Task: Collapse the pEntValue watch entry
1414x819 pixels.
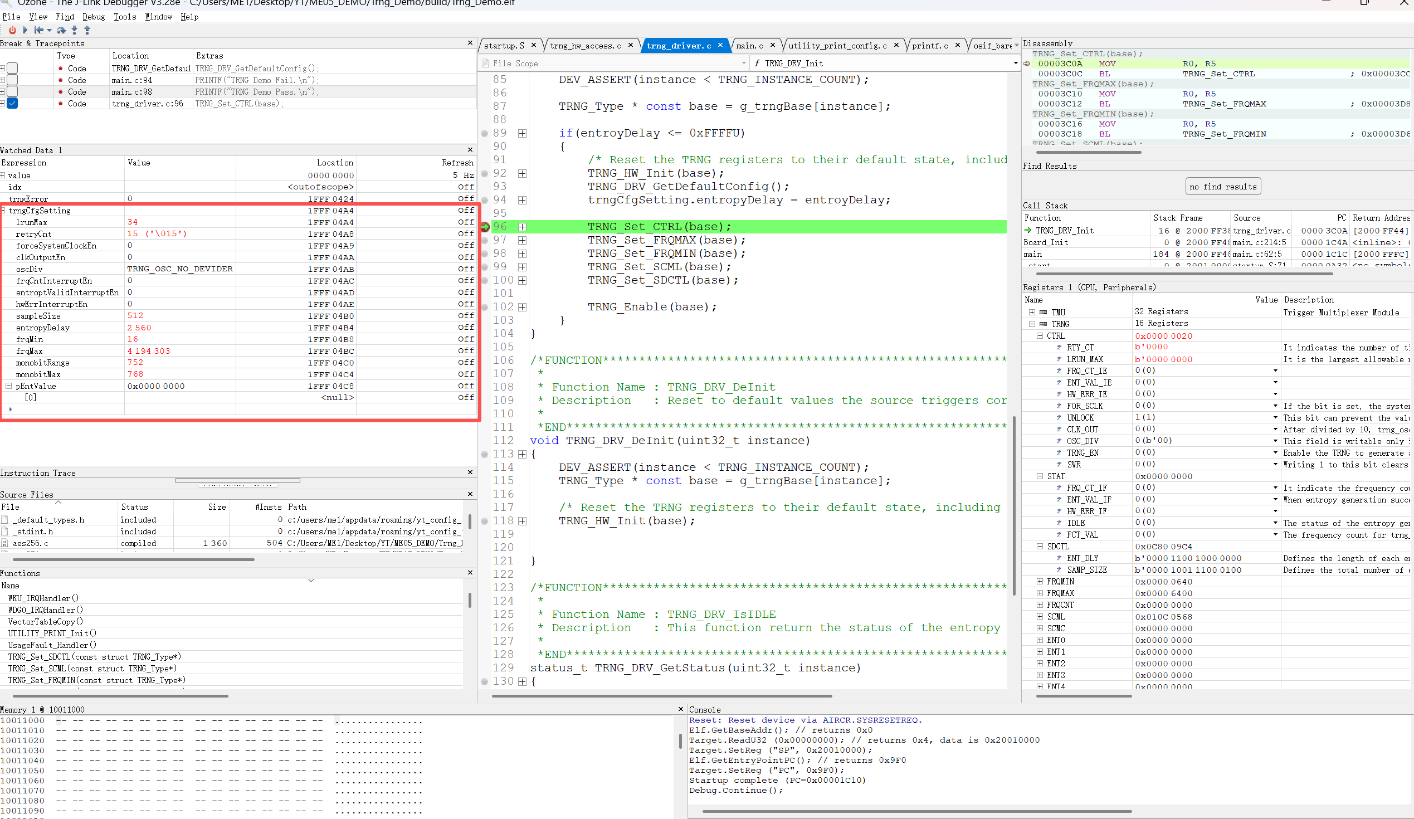Action: pos(9,386)
